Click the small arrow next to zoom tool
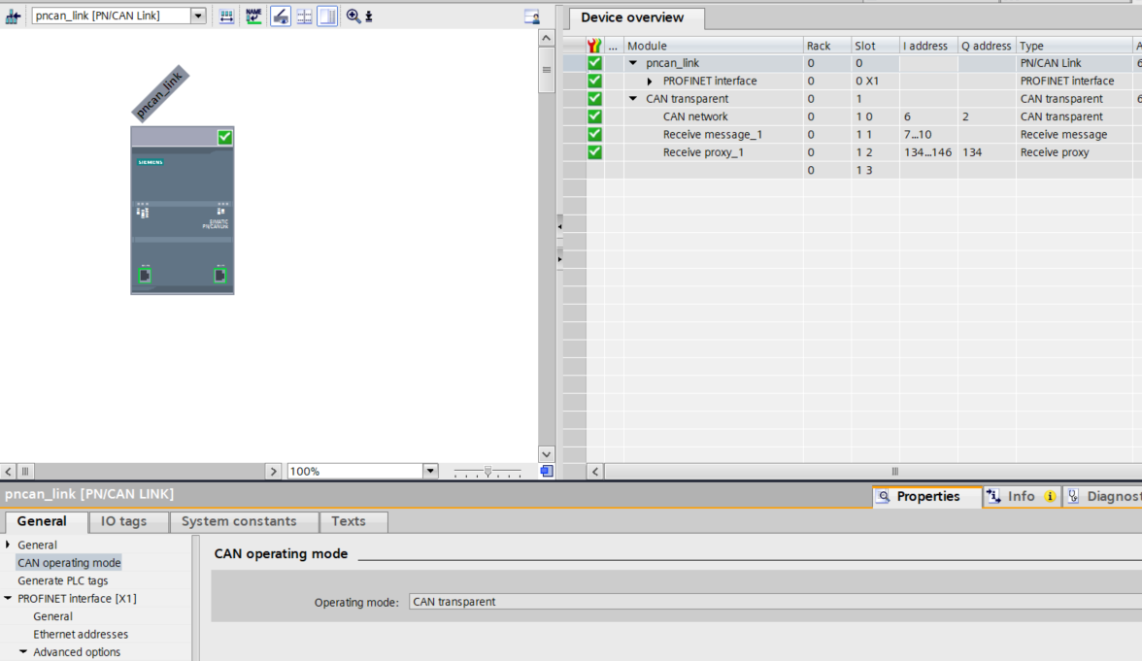The width and height of the screenshot is (1142, 661). pos(369,16)
